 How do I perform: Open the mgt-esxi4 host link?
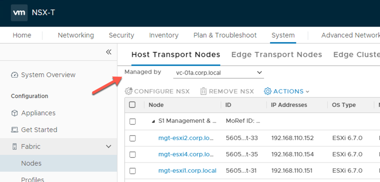click(x=186, y=154)
